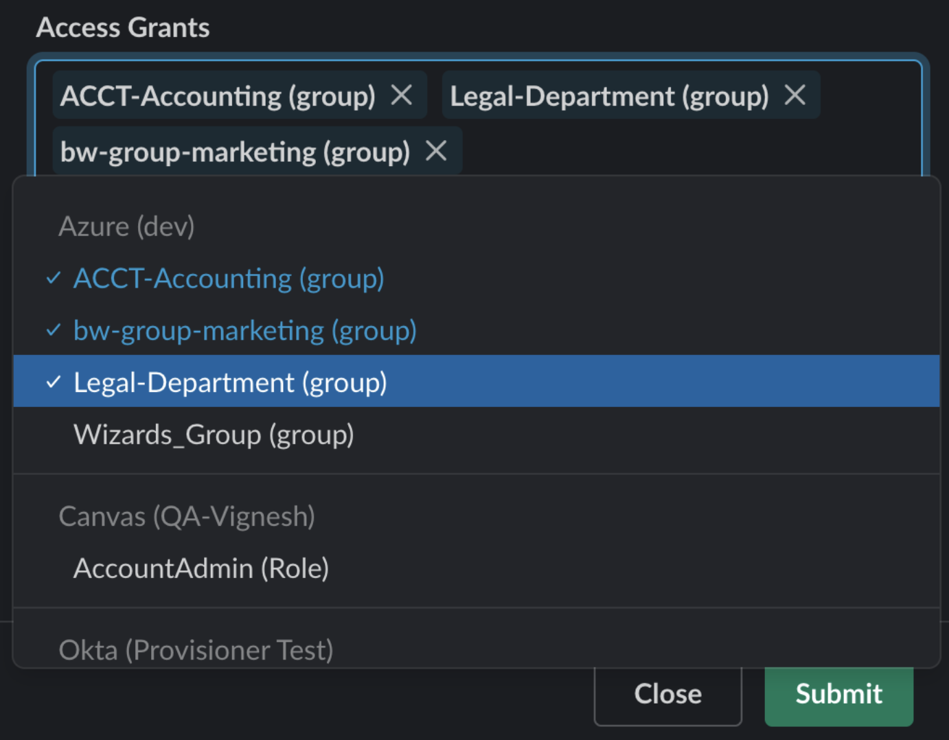Click the Okta (Provisioner Test) group header
The height and width of the screenshot is (740, 949).
(x=196, y=649)
